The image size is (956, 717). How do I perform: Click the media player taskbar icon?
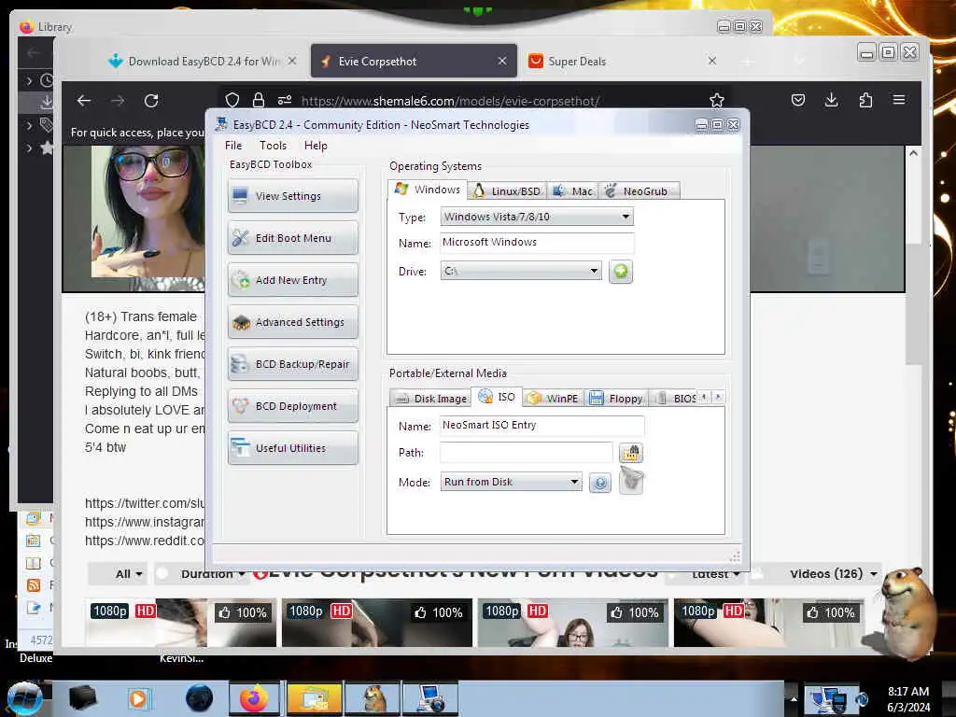pyautogui.click(x=138, y=698)
